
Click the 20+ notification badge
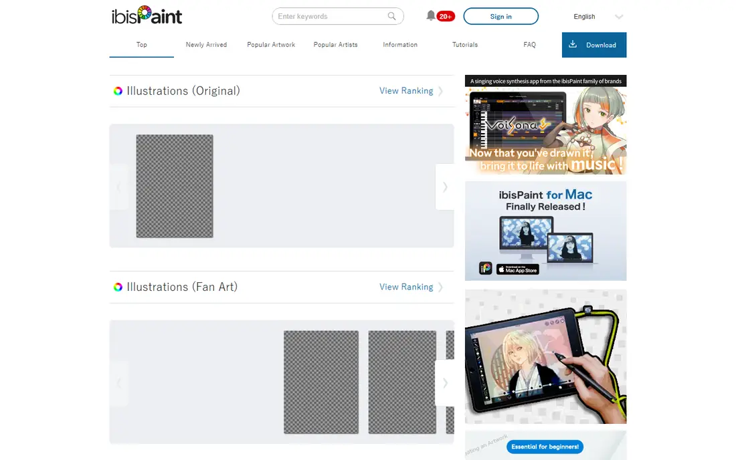point(446,17)
